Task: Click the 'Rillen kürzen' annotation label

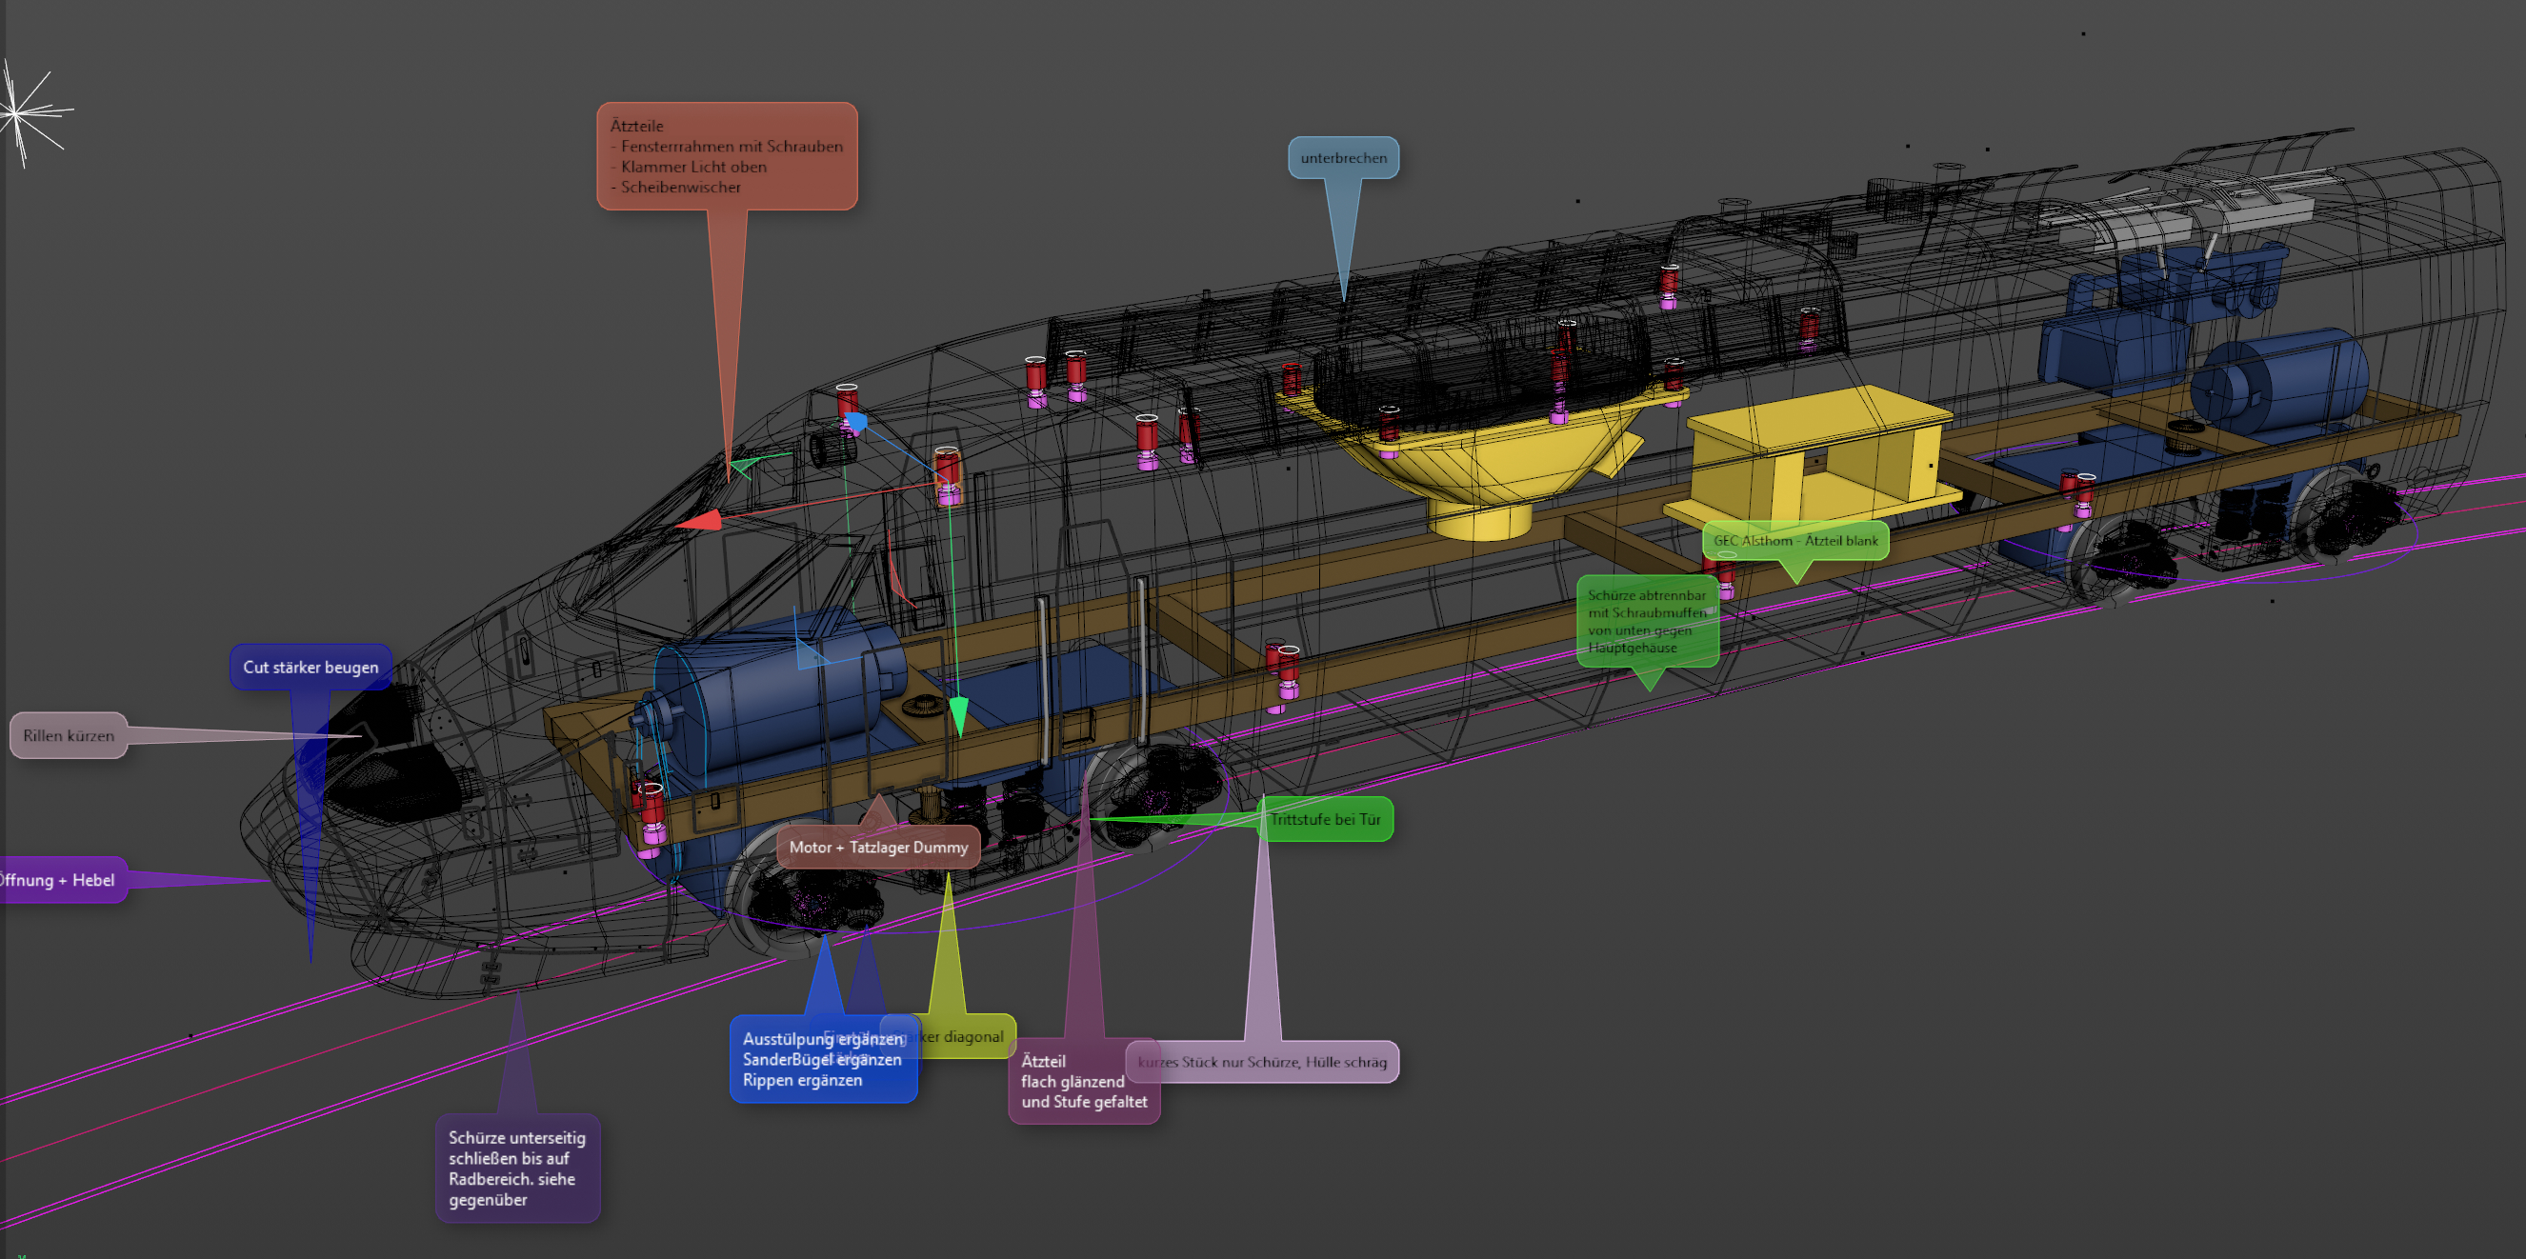Action: point(69,735)
